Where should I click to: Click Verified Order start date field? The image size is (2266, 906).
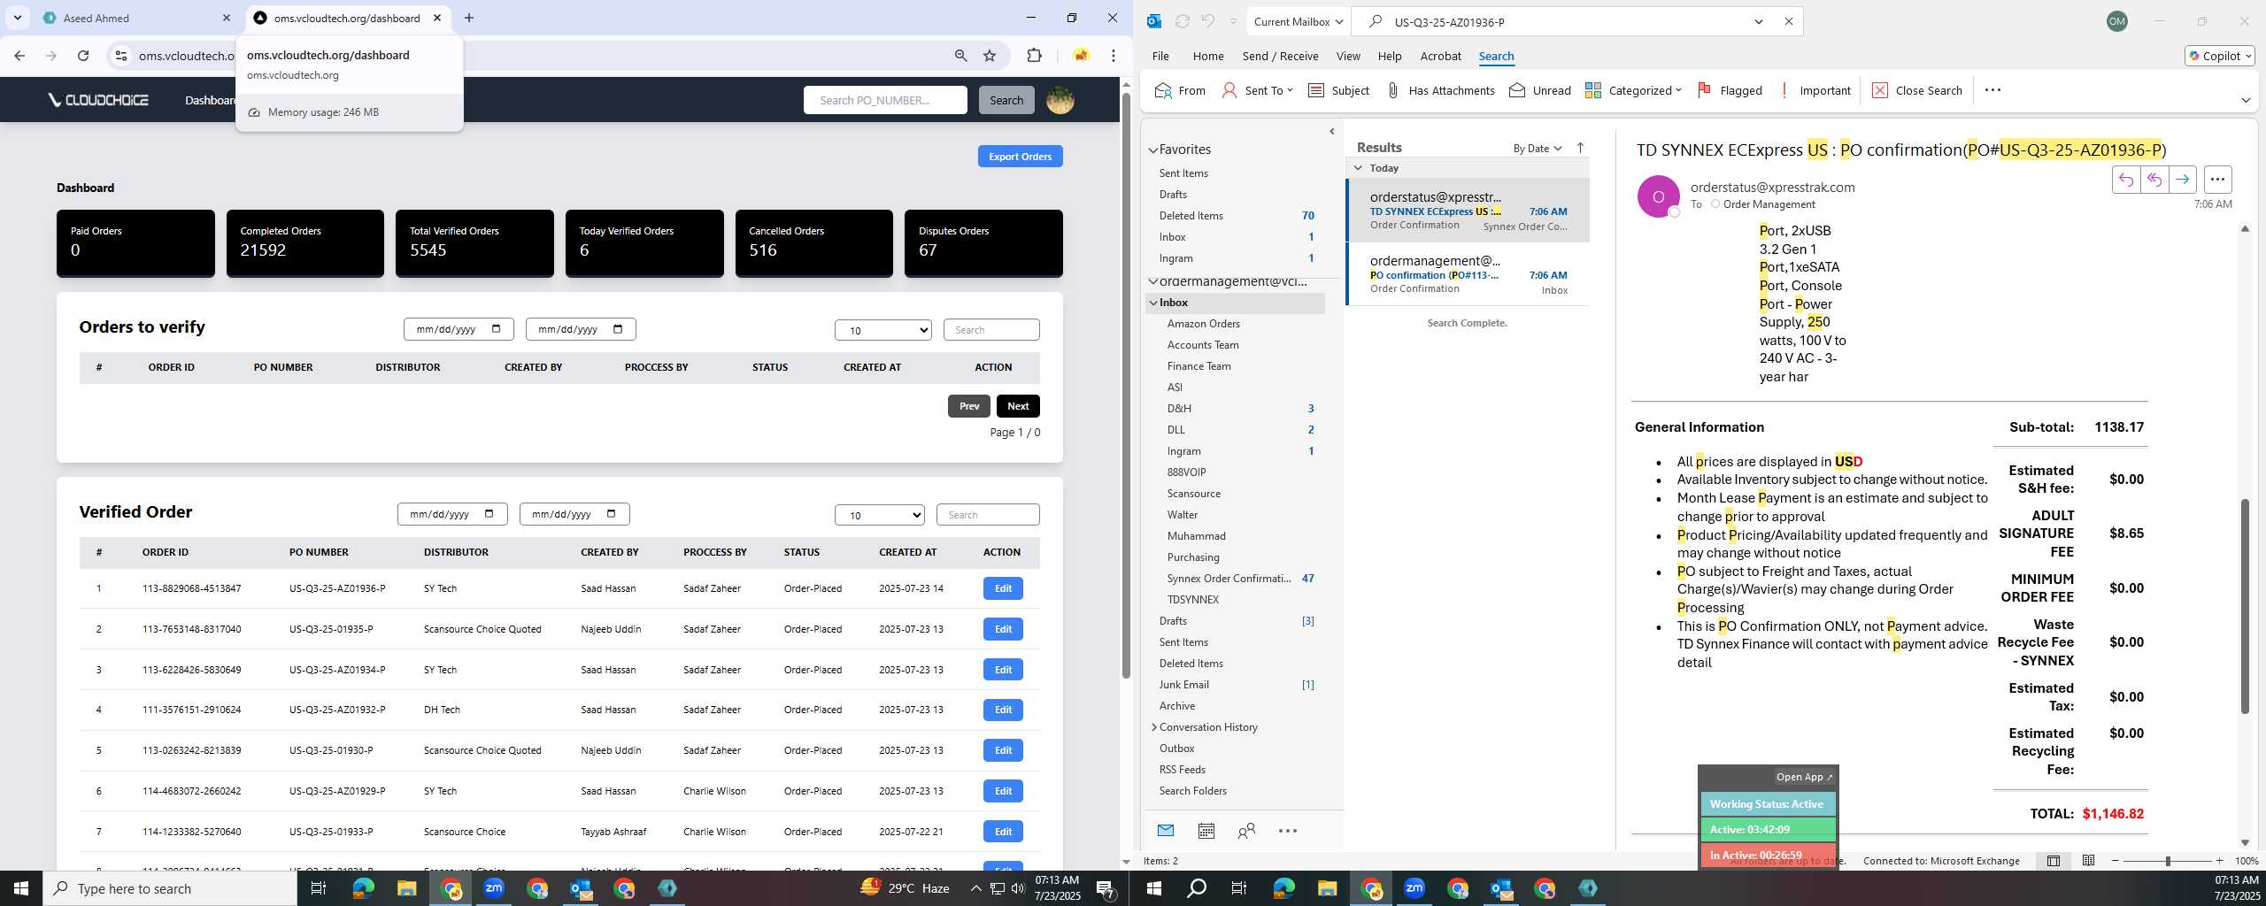click(x=452, y=514)
